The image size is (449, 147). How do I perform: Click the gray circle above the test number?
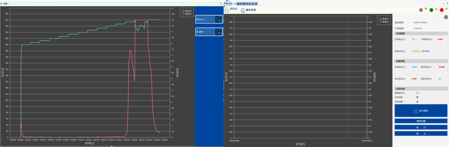[x=446, y=17]
